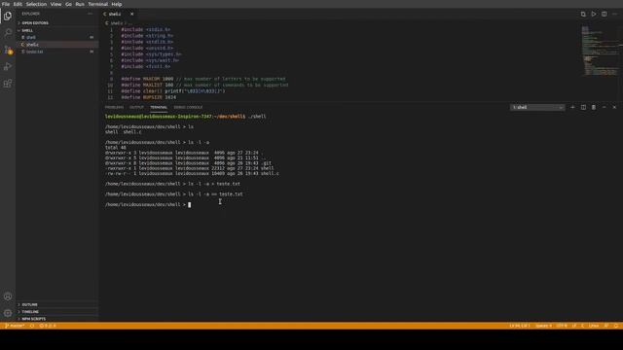
Task: Click code line 9 '#define MAXCOM 1000'
Action: tap(147, 79)
